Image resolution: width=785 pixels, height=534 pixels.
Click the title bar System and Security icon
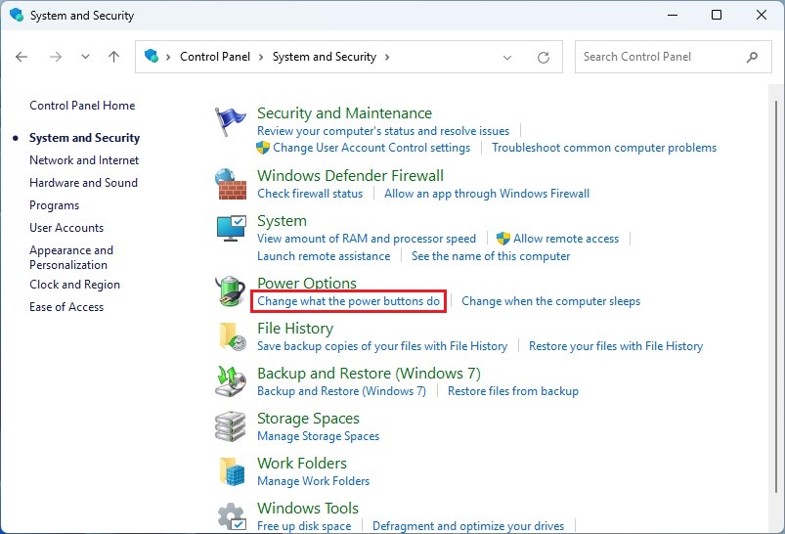pyautogui.click(x=16, y=15)
